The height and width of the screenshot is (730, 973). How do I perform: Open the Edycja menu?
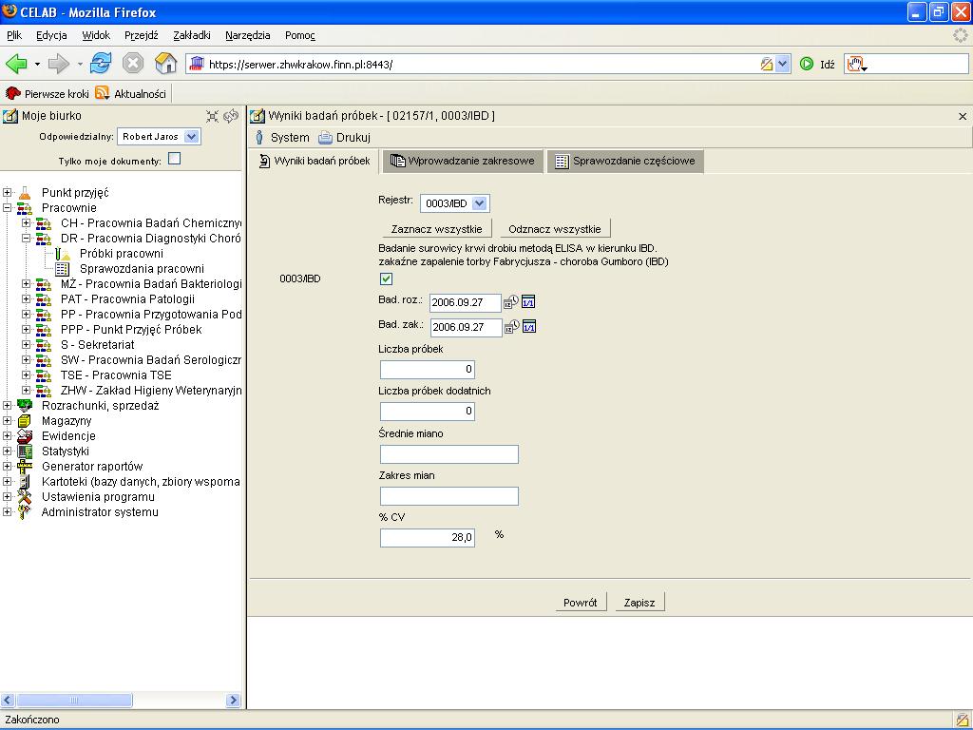(x=51, y=35)
